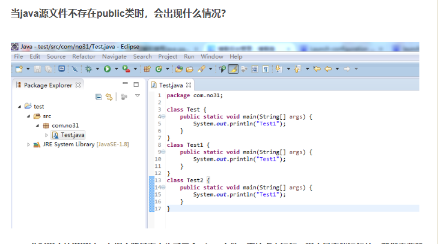
Task: Open the Source menu
Action: (56, 56)
